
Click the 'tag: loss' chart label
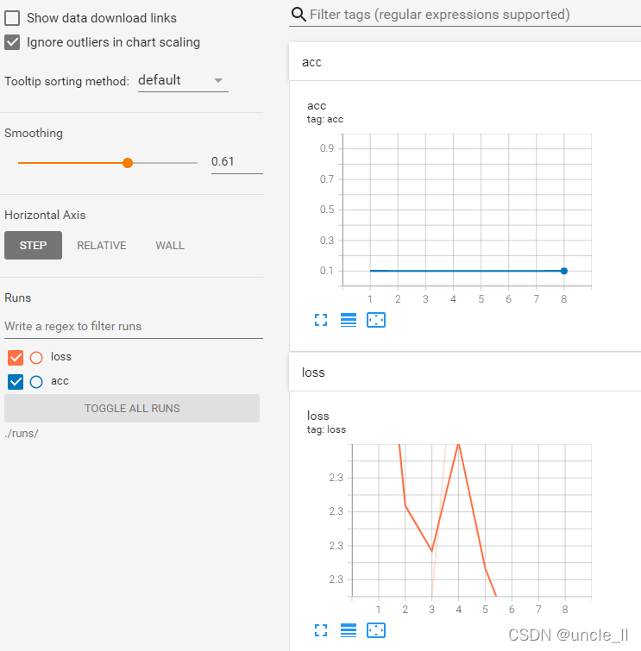(326, 429)
